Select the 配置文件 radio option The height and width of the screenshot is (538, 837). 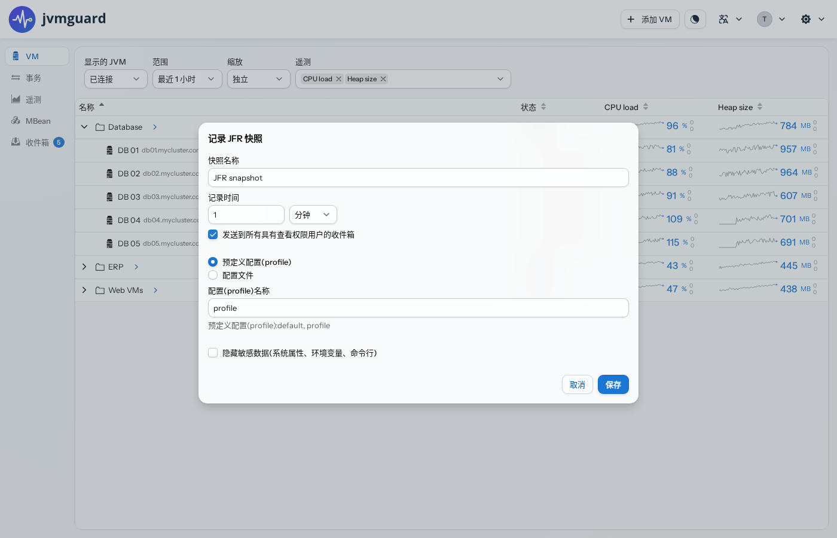coord(213,275)
